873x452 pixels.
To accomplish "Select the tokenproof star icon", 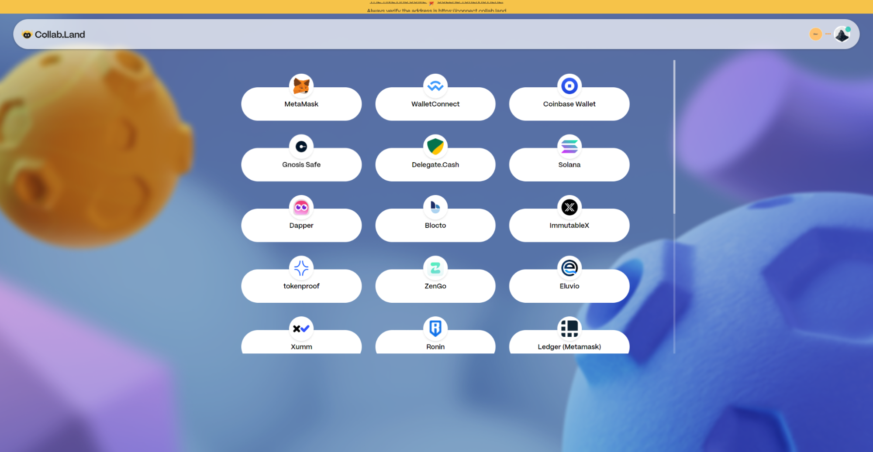I will 301,268.
